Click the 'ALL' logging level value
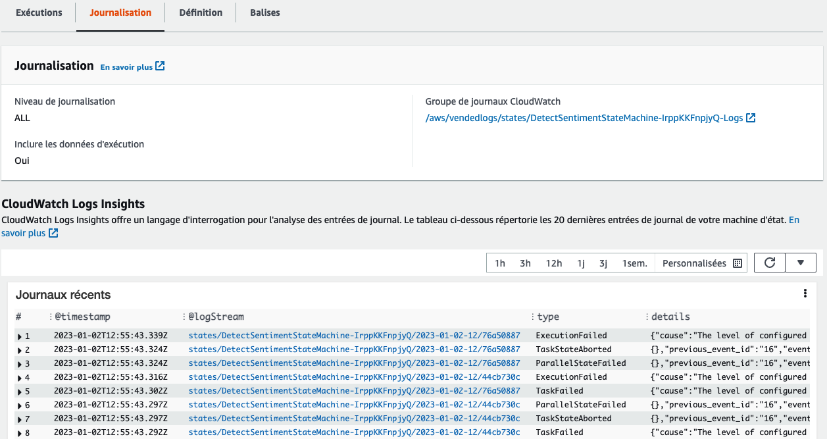This screenshot has width=827, height=439. pos(22,118)
